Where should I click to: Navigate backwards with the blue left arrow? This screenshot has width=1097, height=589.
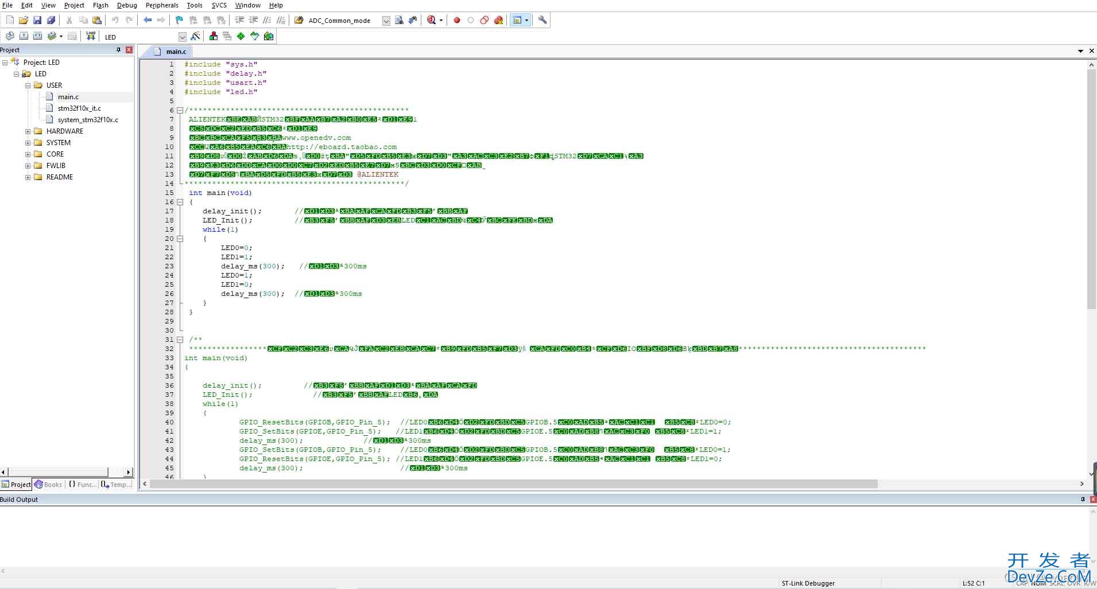click(148, 20)
